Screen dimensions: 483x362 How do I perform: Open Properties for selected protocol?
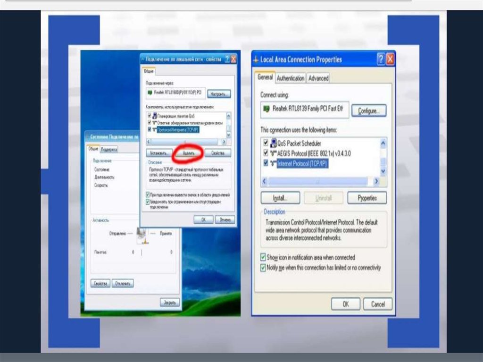point(367,198)
